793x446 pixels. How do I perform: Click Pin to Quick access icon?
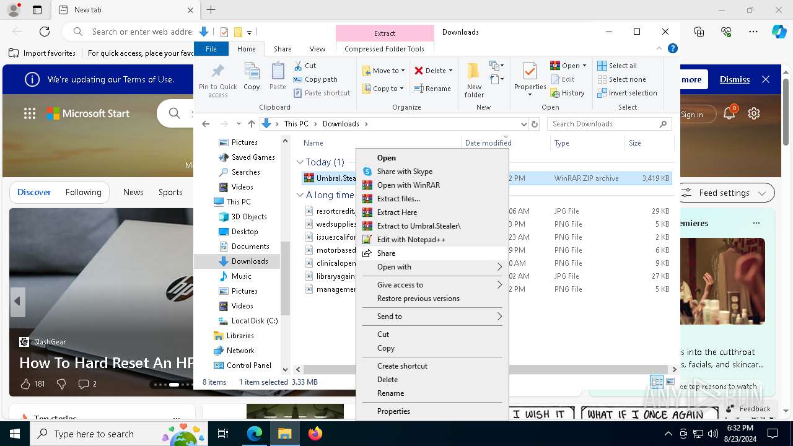[x=217, y=80]
